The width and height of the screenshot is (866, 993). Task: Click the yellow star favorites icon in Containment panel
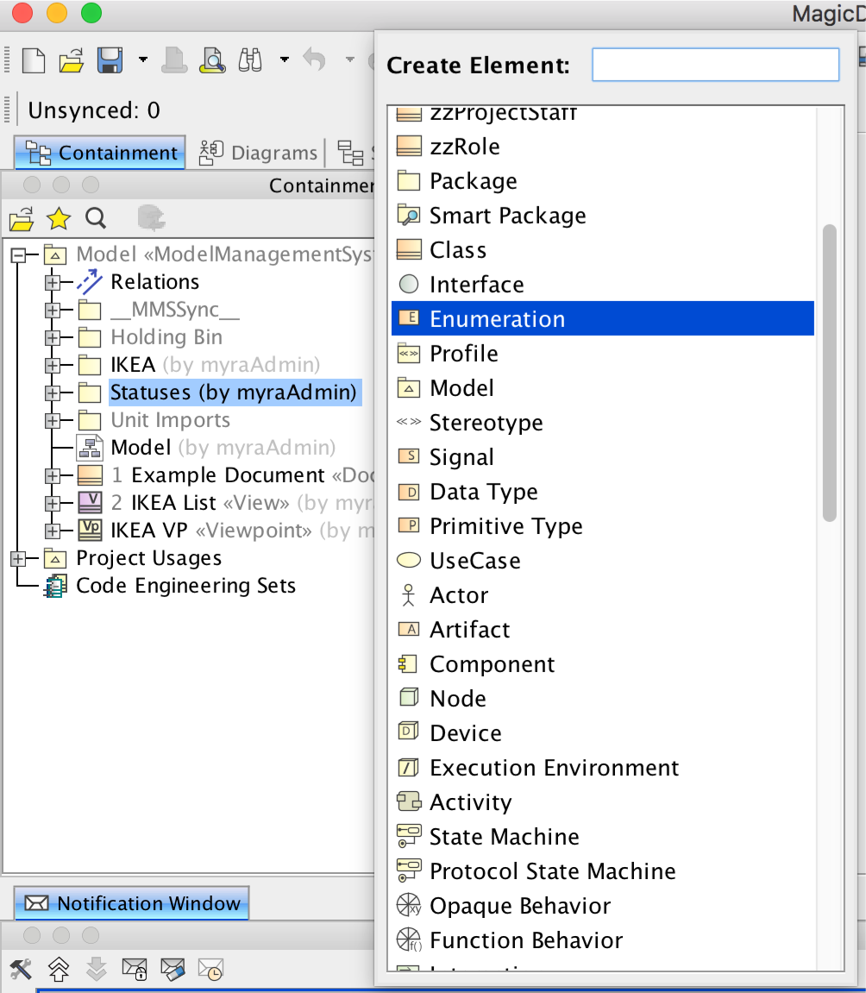coord(59,218)
